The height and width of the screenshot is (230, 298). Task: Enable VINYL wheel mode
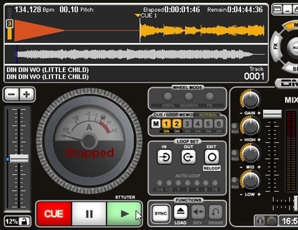coord(168,96)
